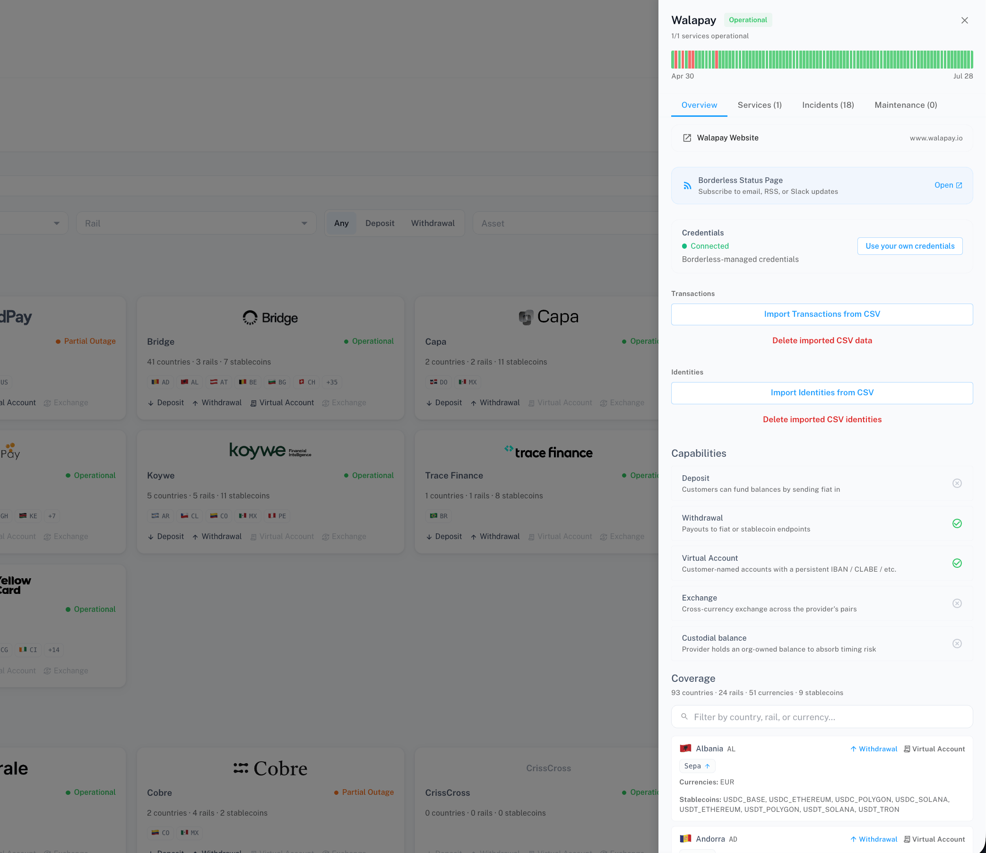The height and width of the screenshot is (853, 986).
Task: Click the CO country chip on Cobre card
Action: coord(160,833)
